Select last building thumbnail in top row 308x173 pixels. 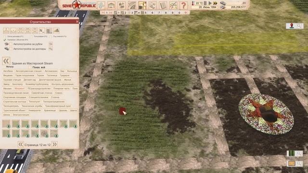coord(73,124)
